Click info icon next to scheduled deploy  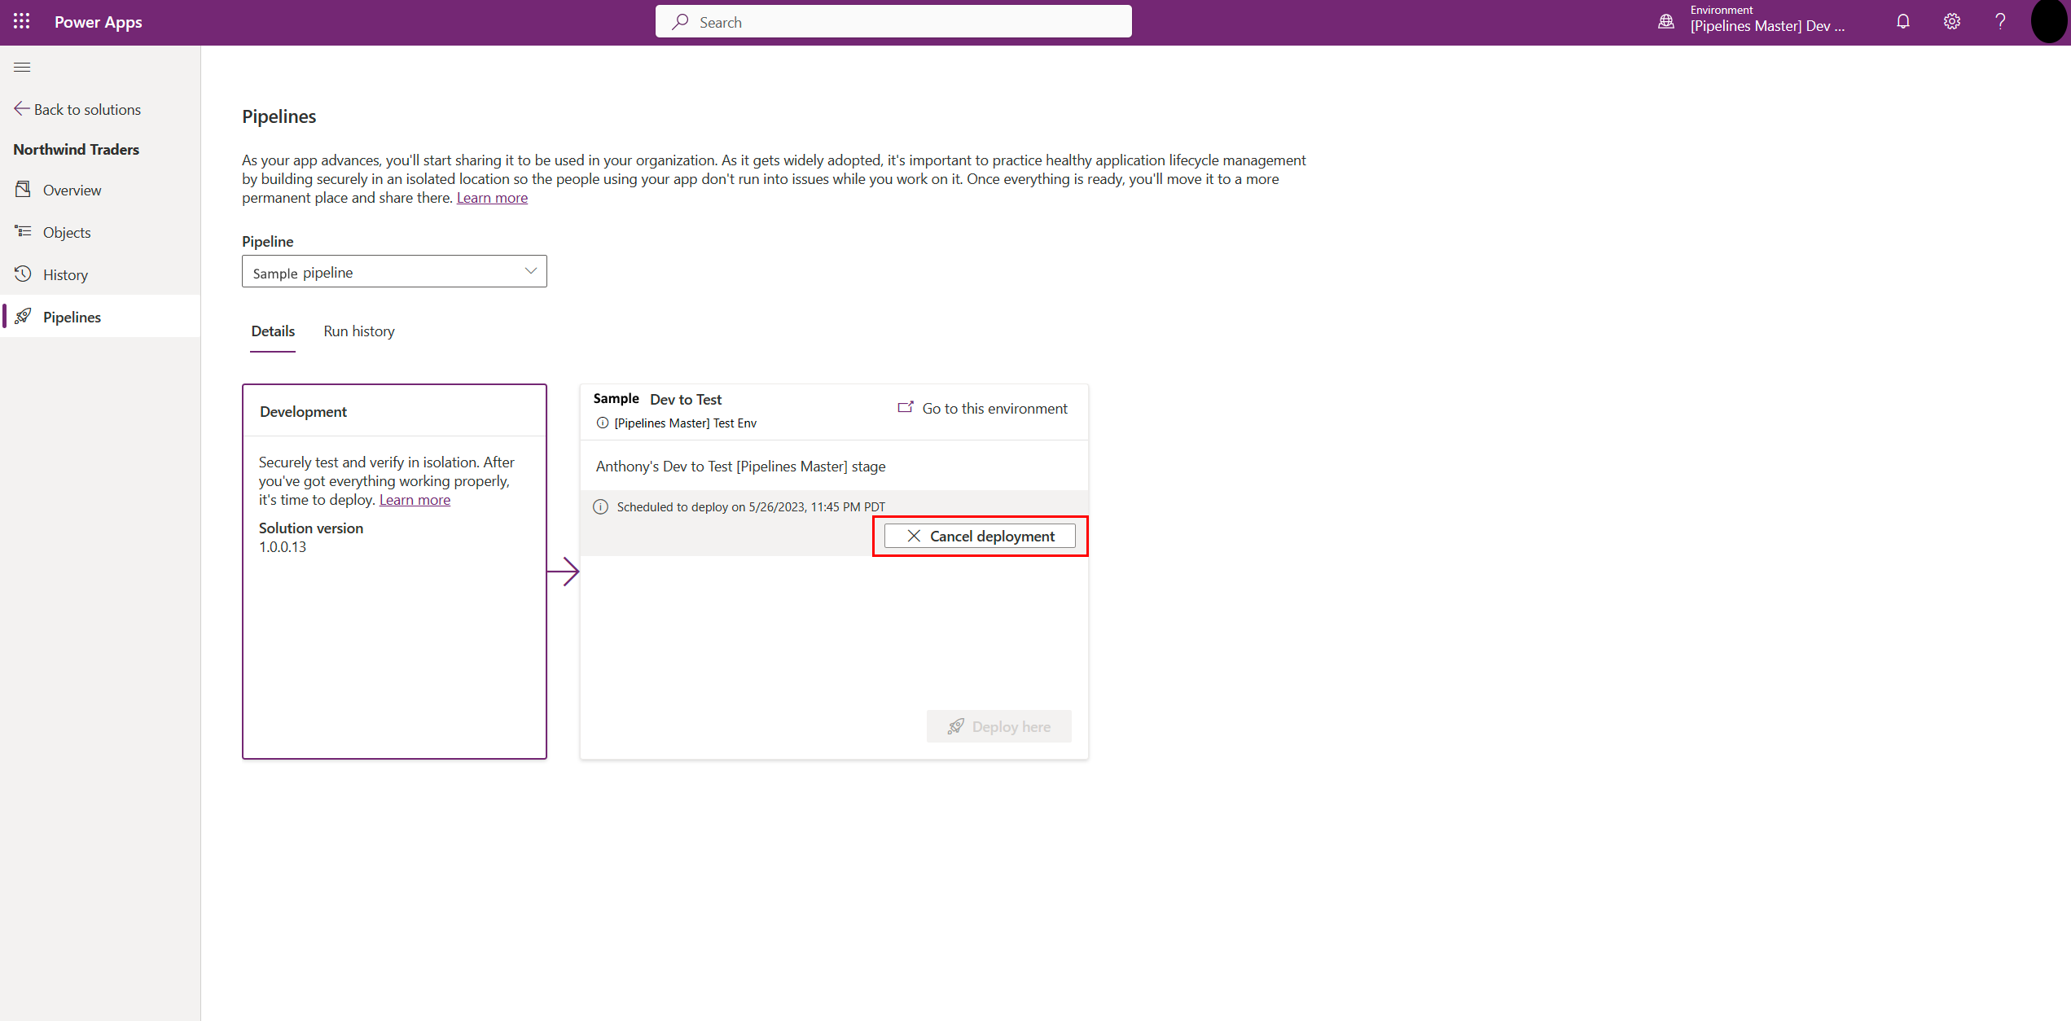pyautogui.click(x=599, y=506)
